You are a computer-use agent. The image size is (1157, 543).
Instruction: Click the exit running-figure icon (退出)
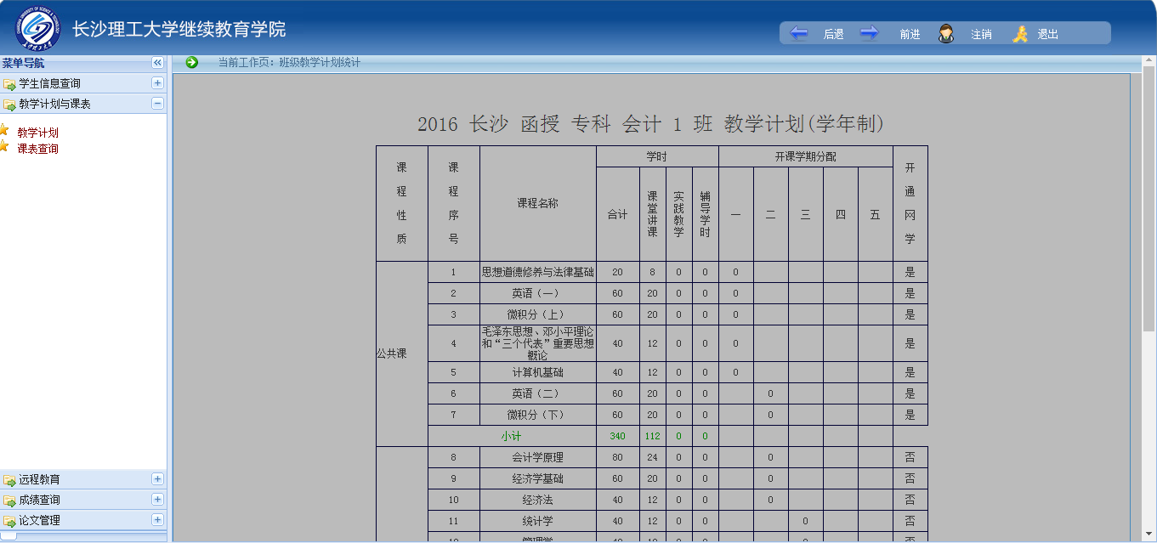coord(1020,34)
